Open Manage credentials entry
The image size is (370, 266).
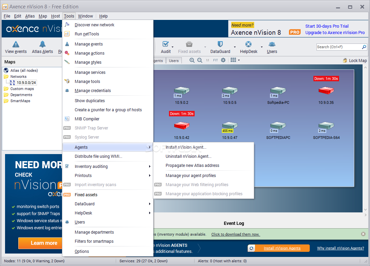tap(108, 90)
